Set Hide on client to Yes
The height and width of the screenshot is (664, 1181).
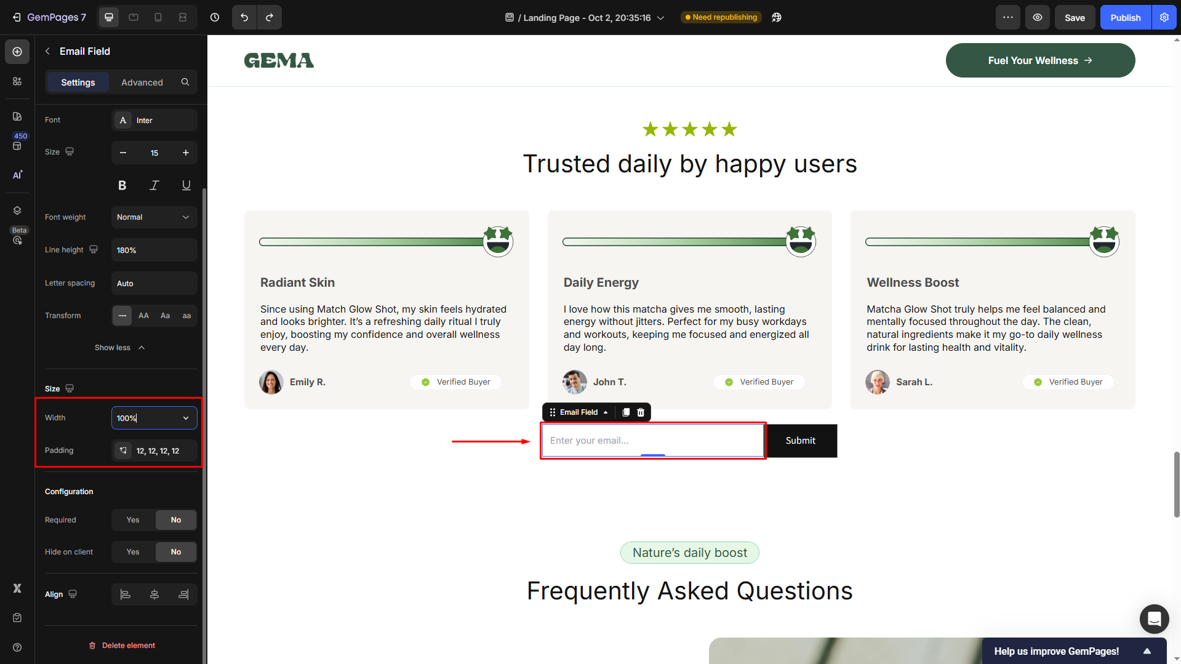coord(133,552)
